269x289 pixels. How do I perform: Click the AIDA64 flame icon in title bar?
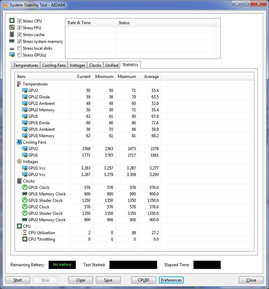pos(5,5)
